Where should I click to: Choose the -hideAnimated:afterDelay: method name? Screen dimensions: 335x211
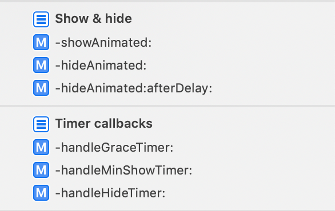134,88
